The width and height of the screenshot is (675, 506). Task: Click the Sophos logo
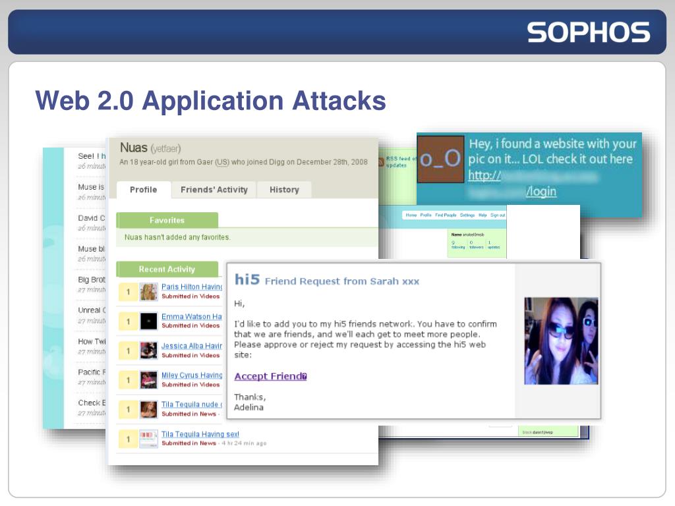pyautogui.click(x=589, y=32)
